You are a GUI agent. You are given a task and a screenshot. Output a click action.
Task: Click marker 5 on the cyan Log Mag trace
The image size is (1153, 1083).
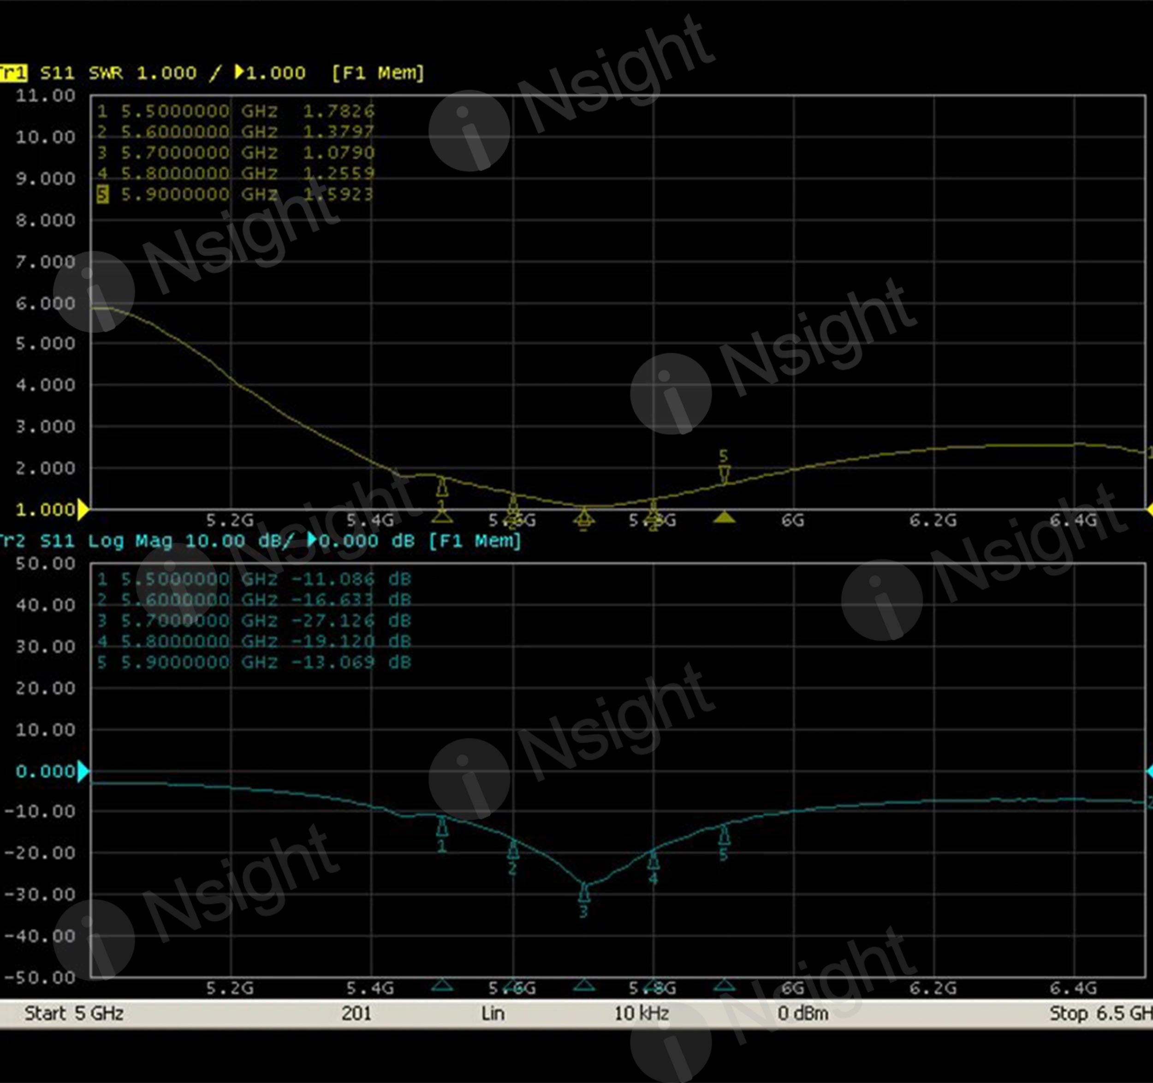click(x=724, y=835)
